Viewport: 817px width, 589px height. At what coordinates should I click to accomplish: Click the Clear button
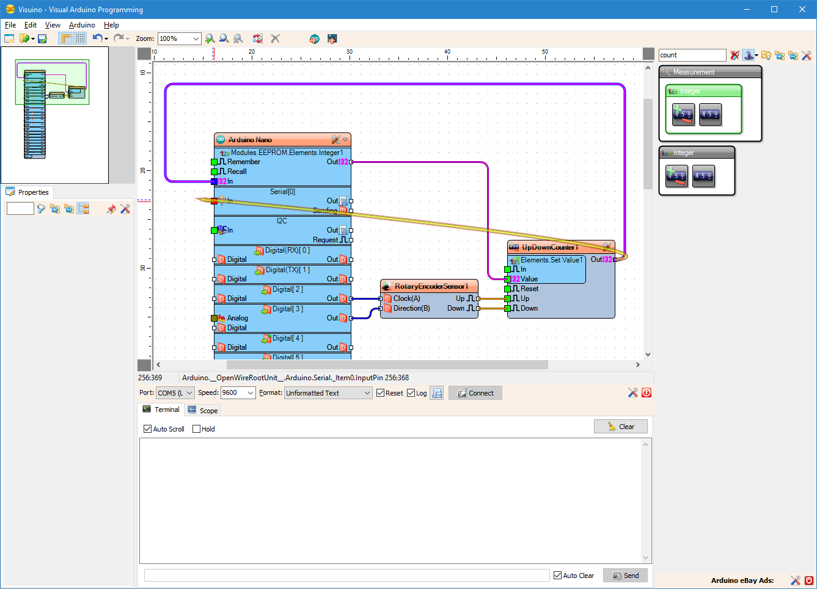(621, 427)
